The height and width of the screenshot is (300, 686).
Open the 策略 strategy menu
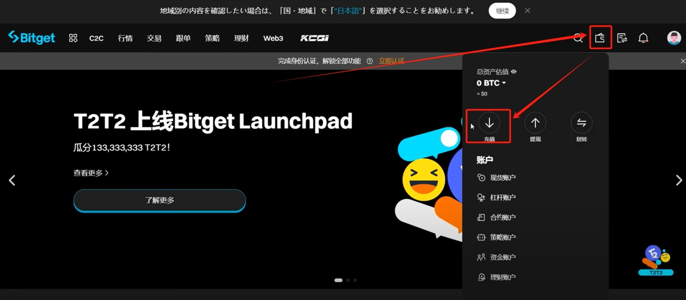point(212,38)
